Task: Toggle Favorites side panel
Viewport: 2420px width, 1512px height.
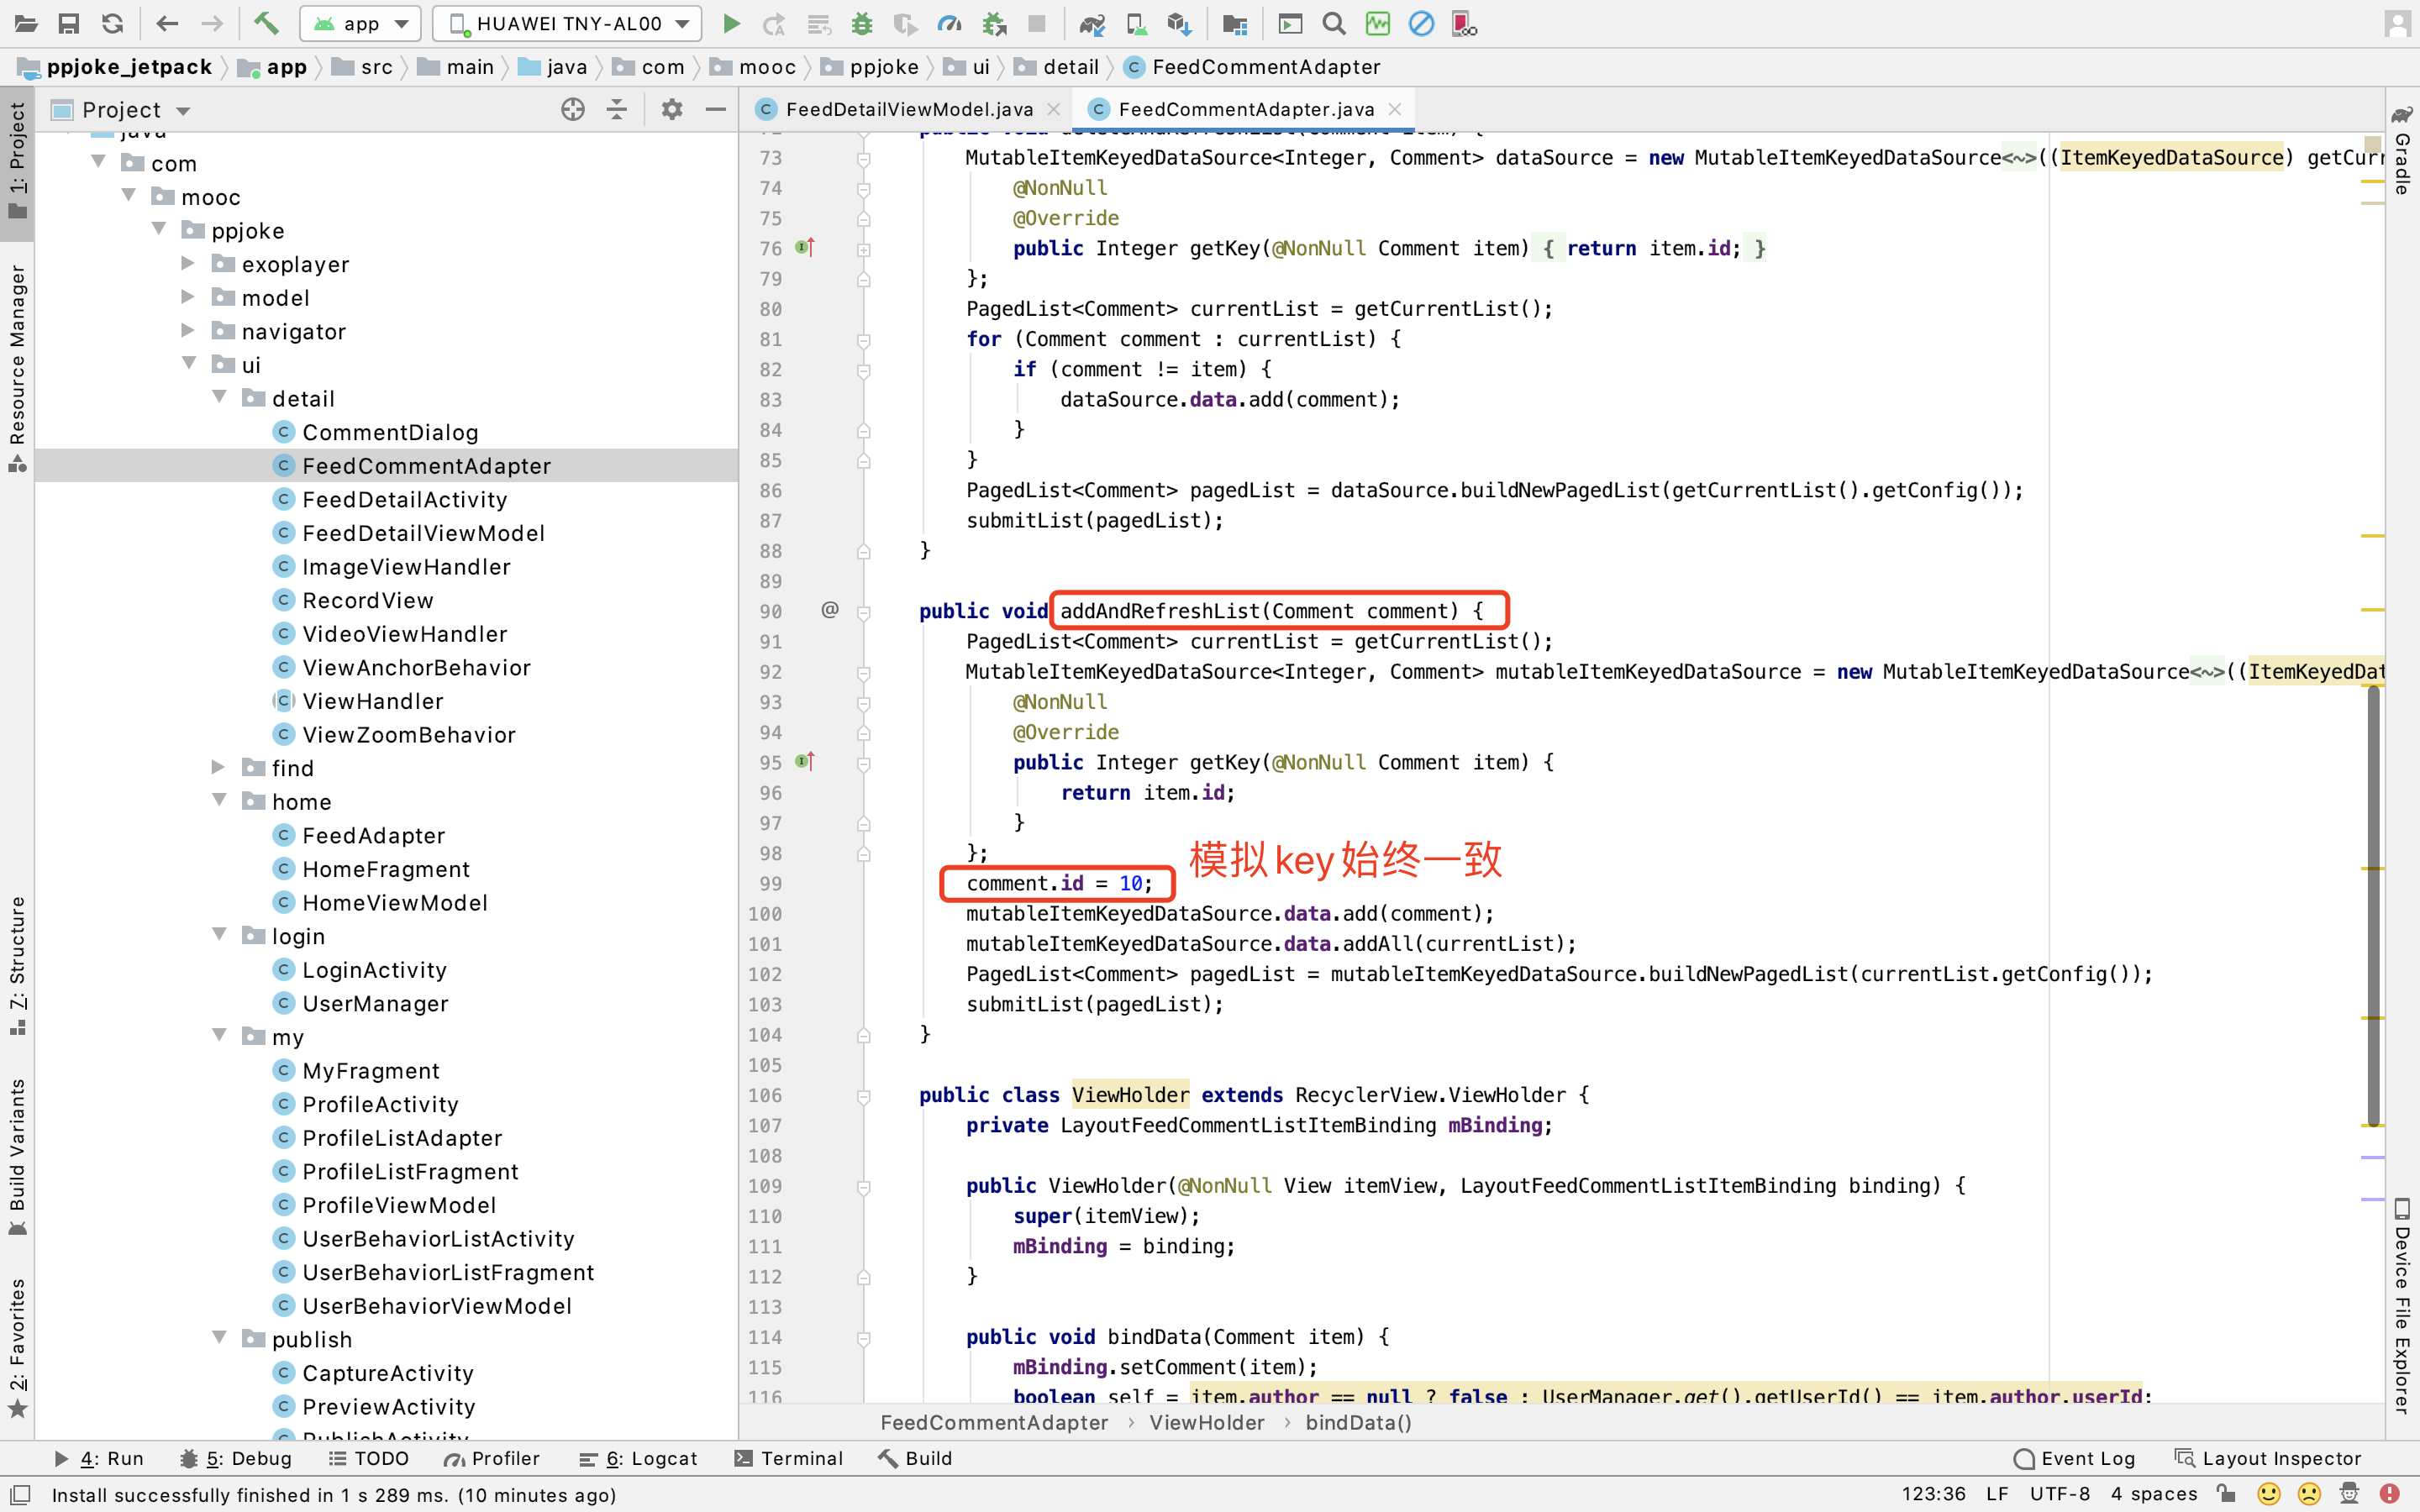Action: point(17,1347)
